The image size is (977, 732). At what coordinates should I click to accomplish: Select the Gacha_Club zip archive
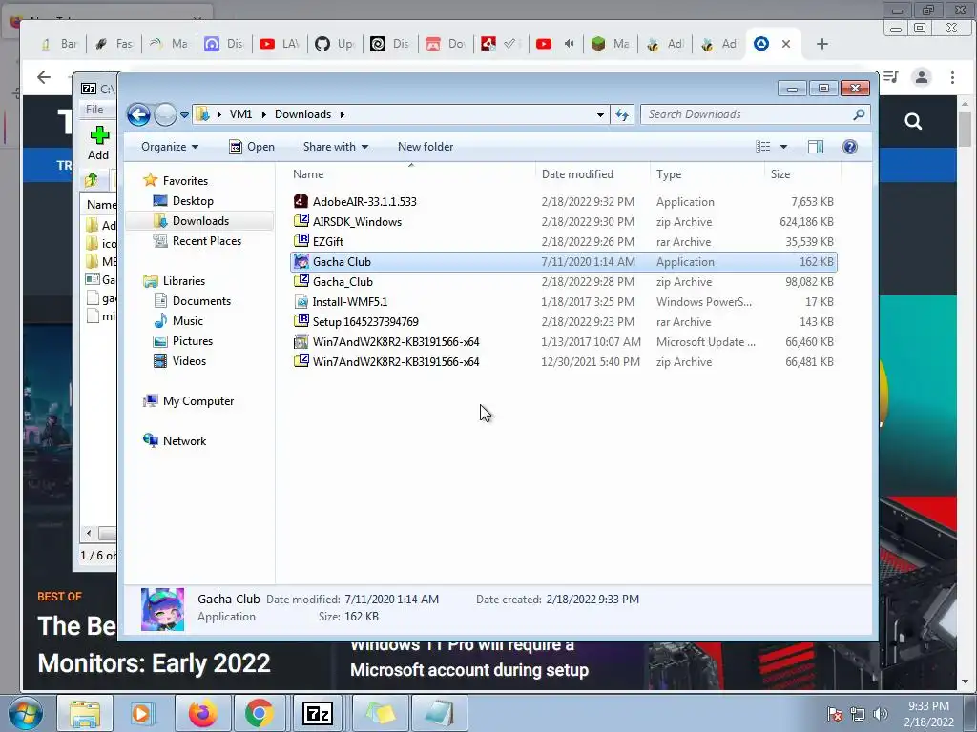point(563,282)
